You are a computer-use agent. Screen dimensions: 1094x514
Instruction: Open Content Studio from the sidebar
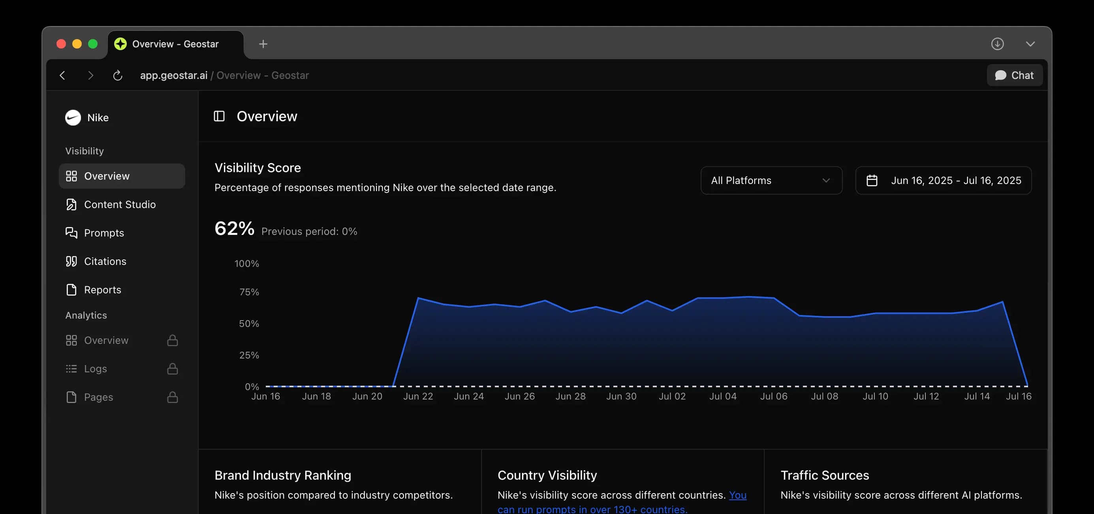point(120,204)
